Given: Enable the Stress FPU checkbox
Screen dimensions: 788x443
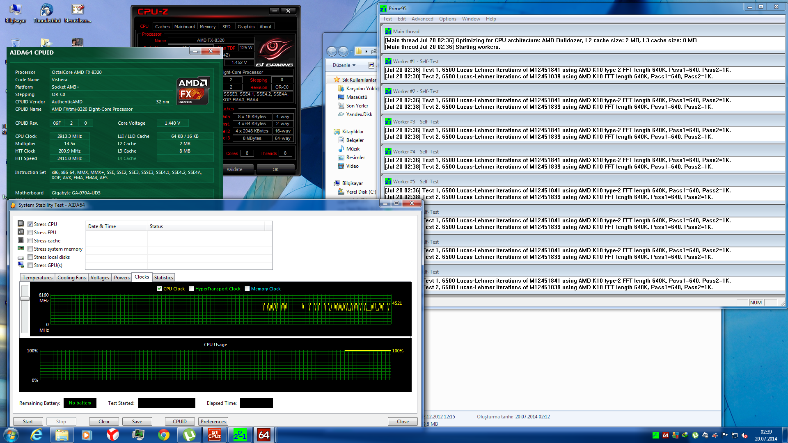Looking at the screenshot, I should click(x=30, y=233).
